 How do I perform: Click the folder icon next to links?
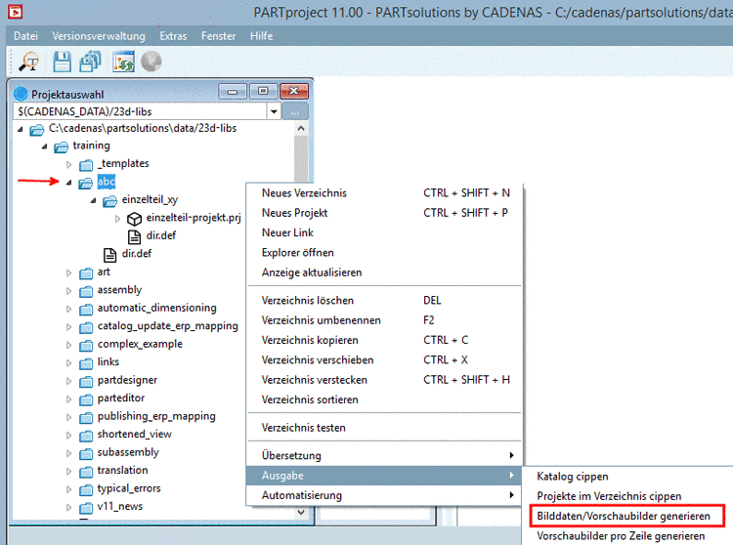pyautogui.click(x=86, y=363)
